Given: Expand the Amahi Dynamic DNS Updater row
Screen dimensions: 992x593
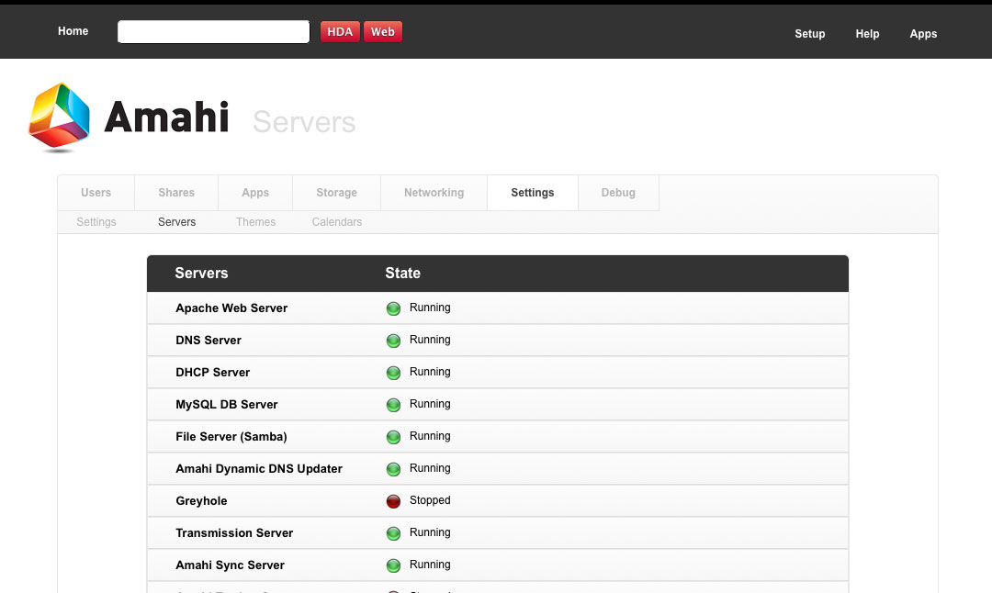Looking at the screenshot, I should [497, 469].
